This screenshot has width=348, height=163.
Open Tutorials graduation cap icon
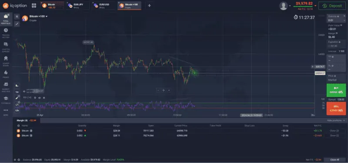(6, 100)
